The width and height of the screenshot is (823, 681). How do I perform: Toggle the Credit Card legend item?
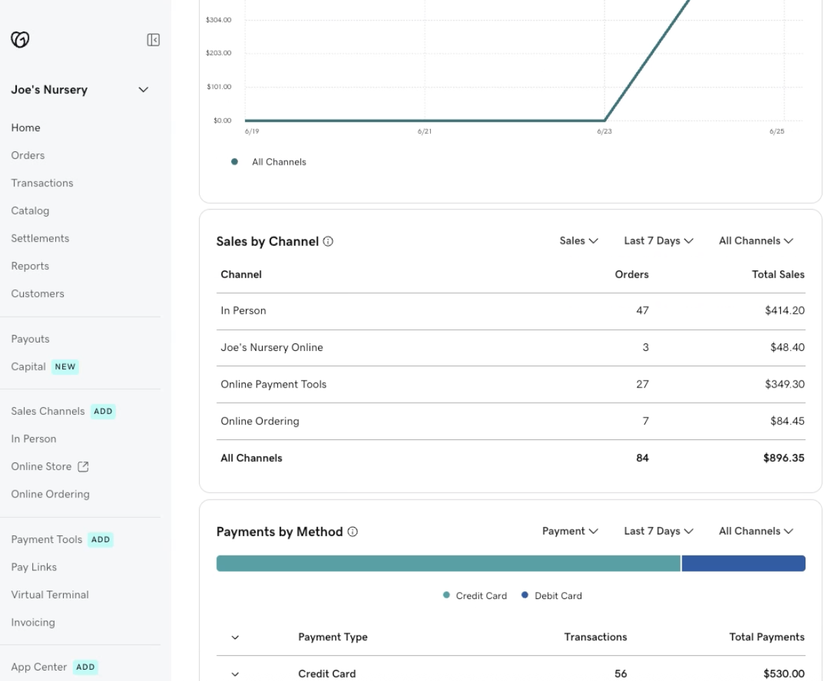coord(475,596)
